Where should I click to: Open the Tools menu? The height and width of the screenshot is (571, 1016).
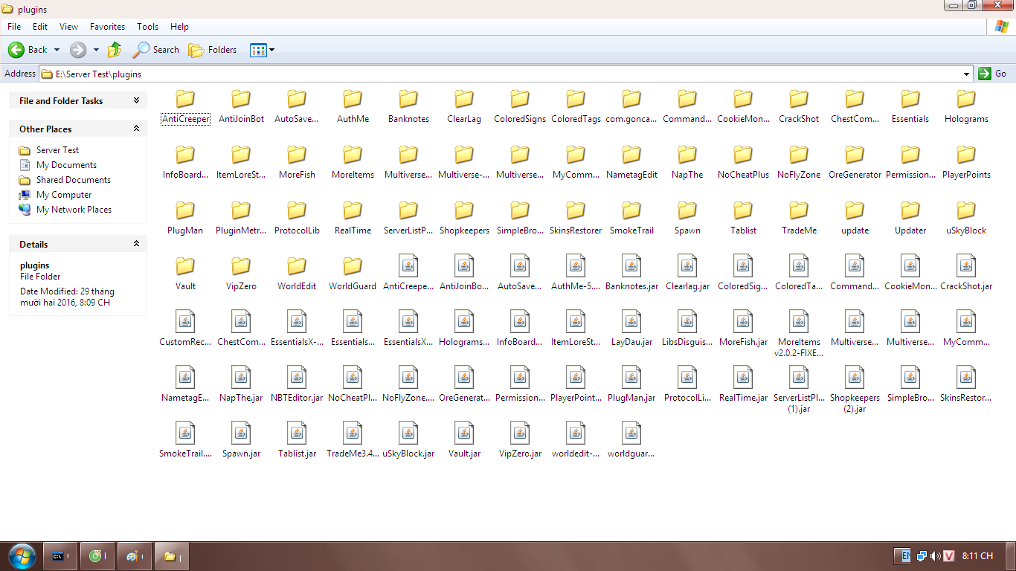point(147,26)
